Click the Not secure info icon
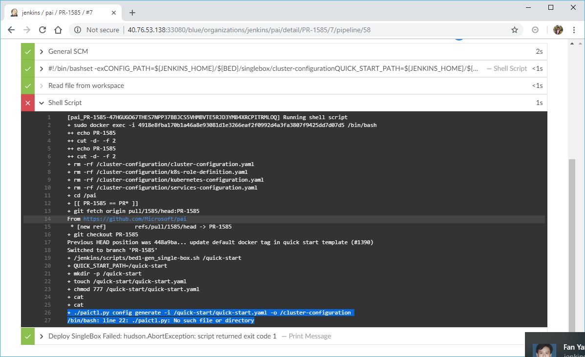The image size is (585, 357). pyautogui.click(x=78, y=30)
